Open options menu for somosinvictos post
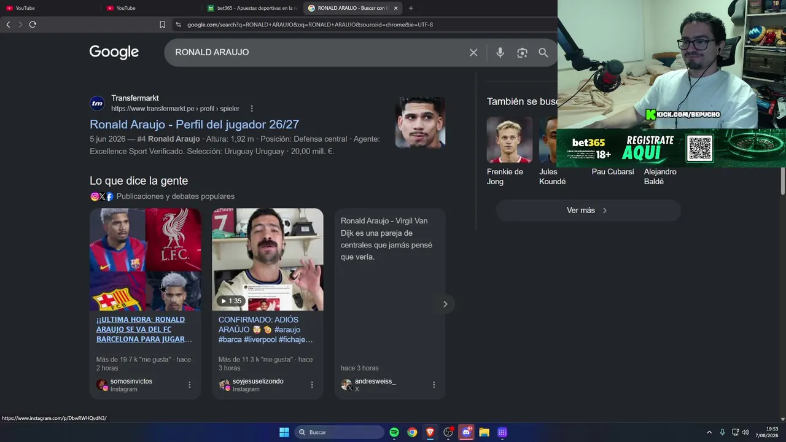Image resolution: width=786 pixels, height=442 pixels. pos(189,385)
